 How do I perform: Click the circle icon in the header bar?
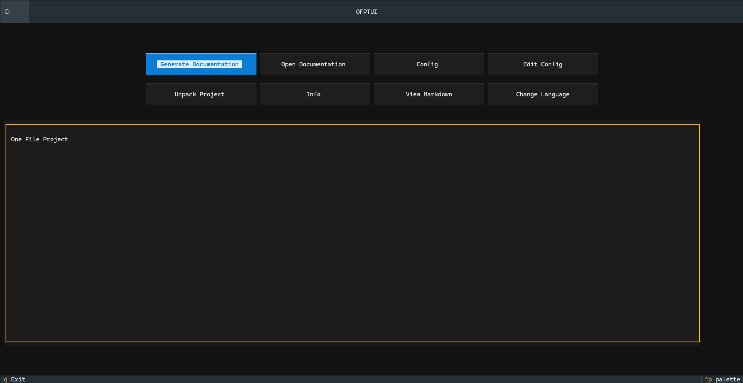click(7, 11)
